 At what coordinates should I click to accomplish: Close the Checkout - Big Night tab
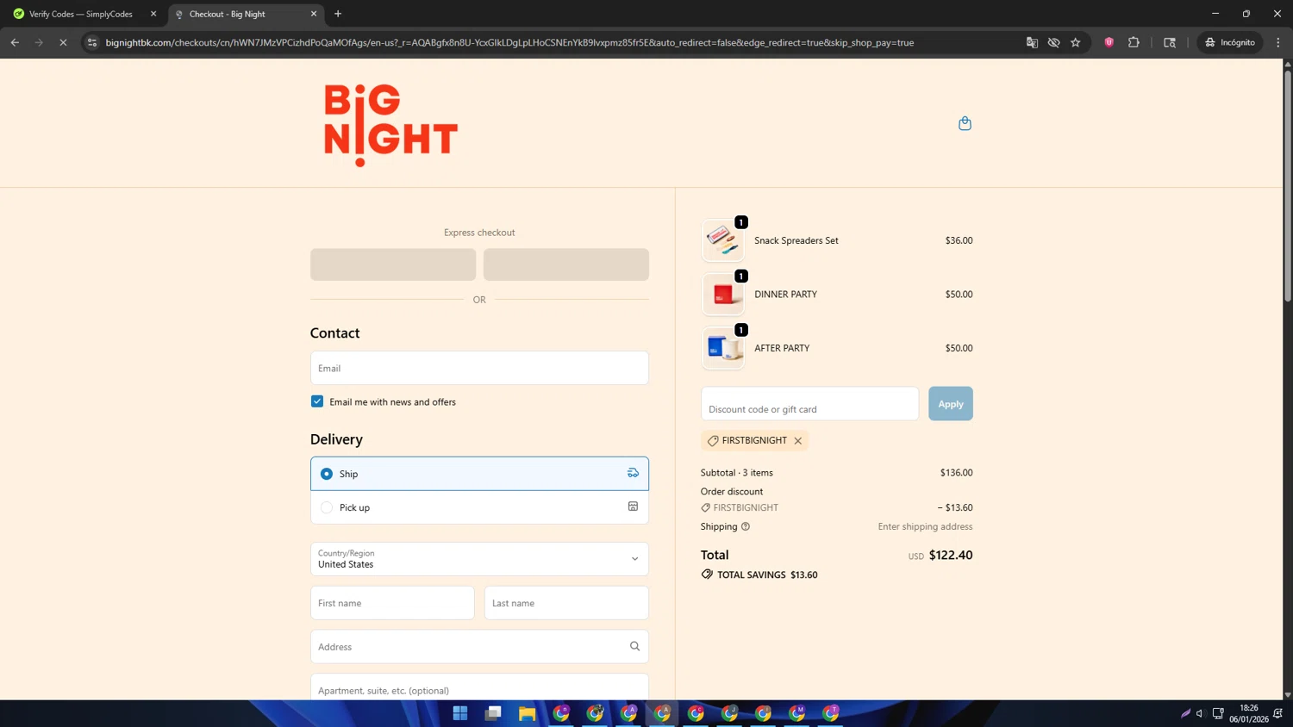click(x=314, y=14)
